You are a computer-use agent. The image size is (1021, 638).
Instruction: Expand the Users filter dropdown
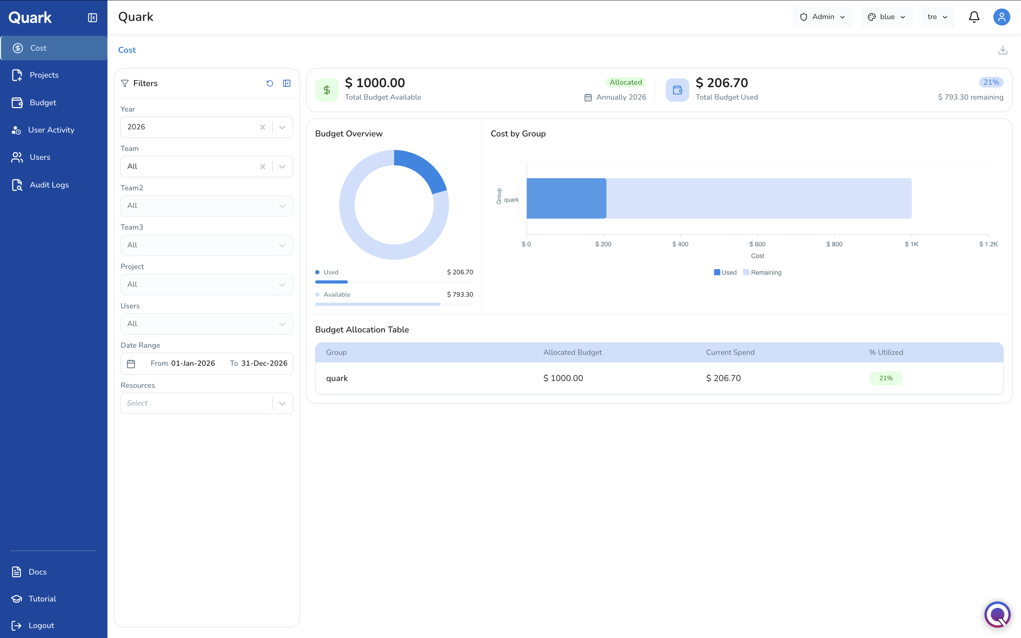[282, 324]
